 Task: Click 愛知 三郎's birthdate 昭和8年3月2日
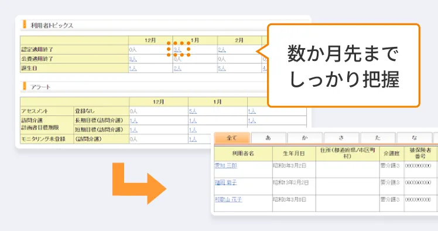pyautogui.click(x=289, y=165)
